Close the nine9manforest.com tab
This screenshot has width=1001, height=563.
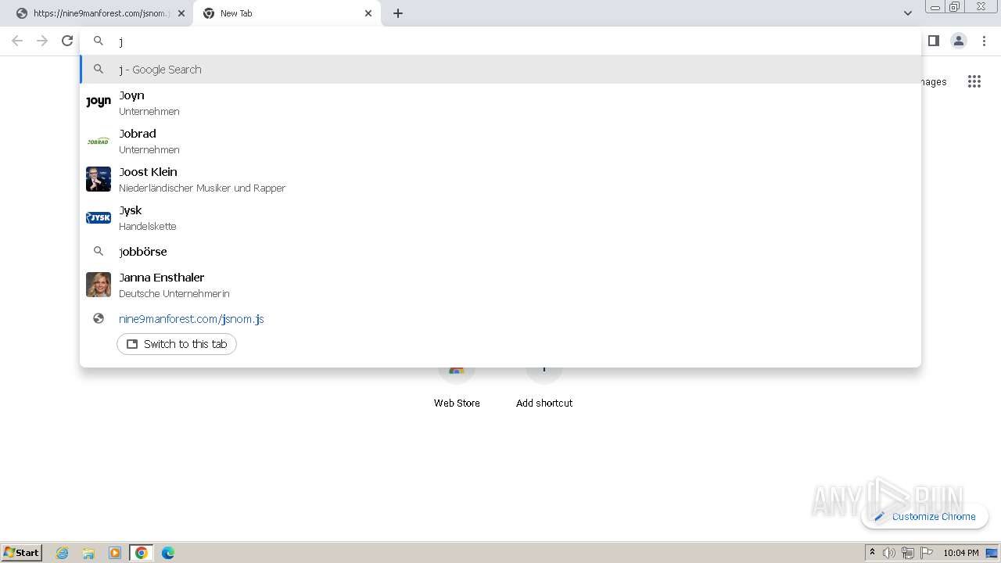click(181, 13)
